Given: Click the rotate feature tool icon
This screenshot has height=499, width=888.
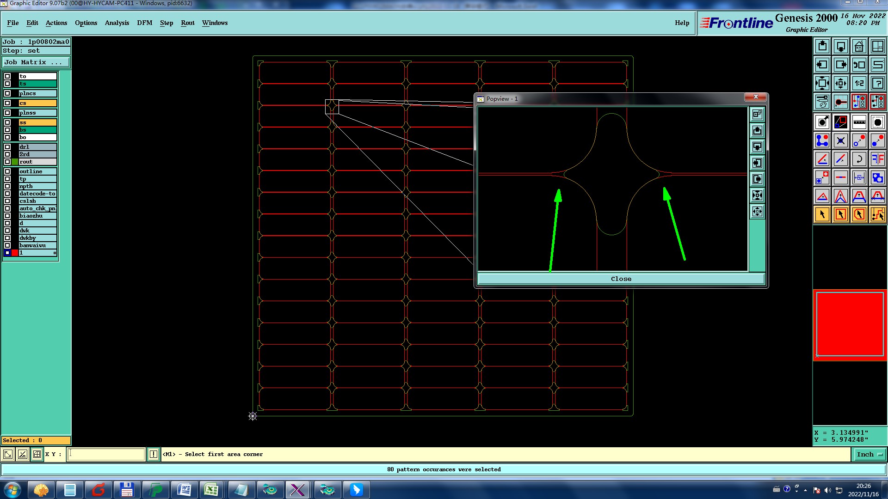Looking at the screenshot, I should click(859, 159).
